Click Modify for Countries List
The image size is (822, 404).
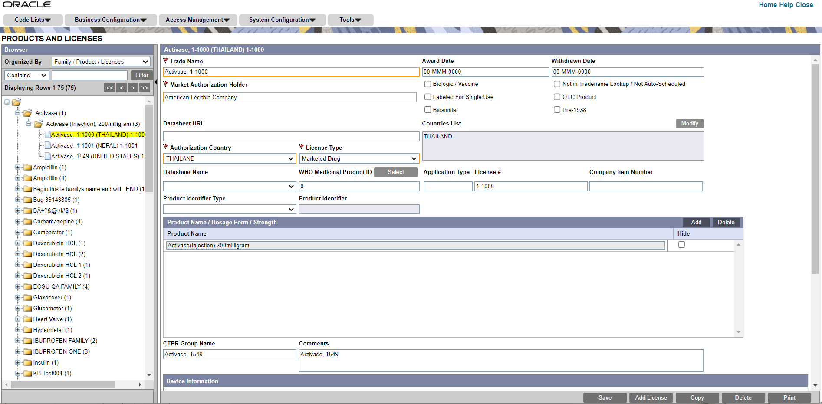tap(690, 124)
